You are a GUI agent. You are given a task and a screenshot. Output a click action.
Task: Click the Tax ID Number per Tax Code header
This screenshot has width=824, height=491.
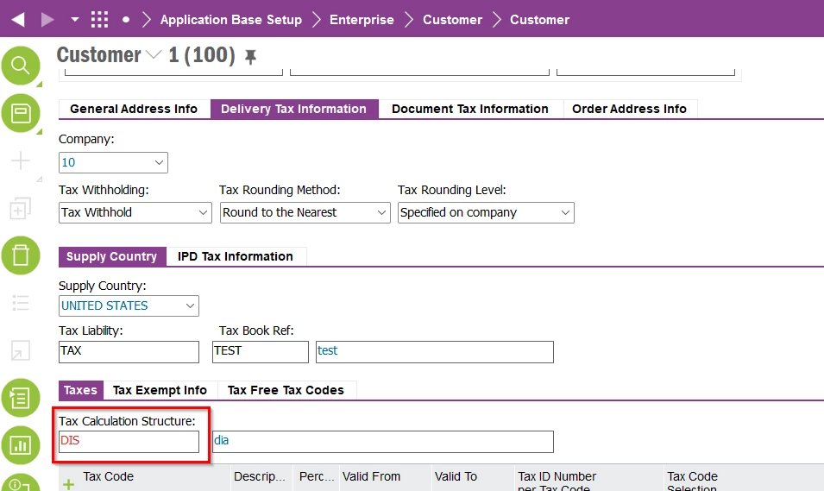coord(557,481)
